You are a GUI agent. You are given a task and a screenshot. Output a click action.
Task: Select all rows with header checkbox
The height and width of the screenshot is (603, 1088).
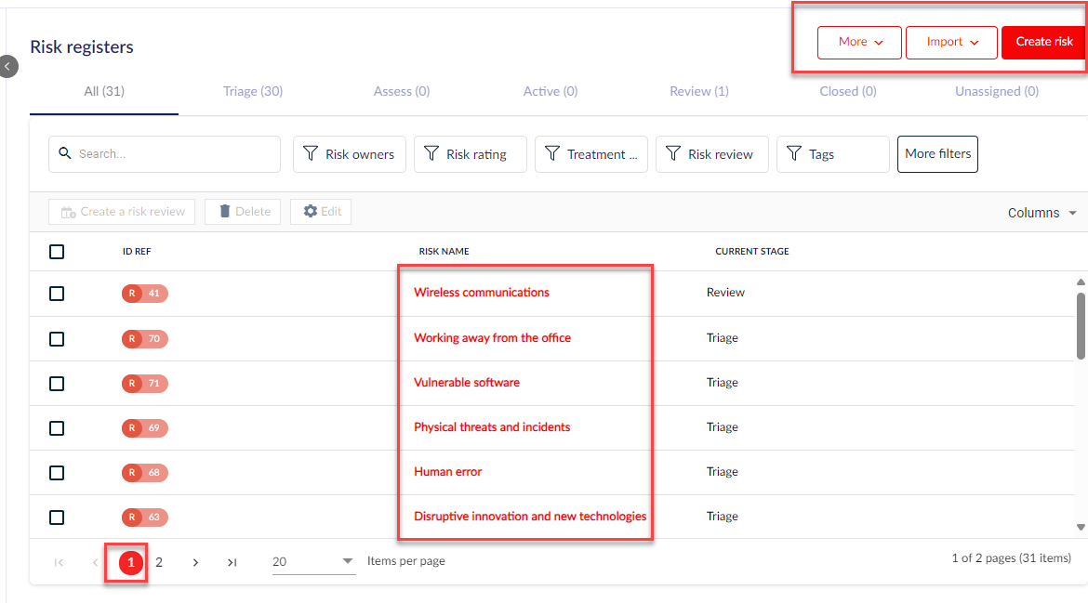click(x=57, y=252)
